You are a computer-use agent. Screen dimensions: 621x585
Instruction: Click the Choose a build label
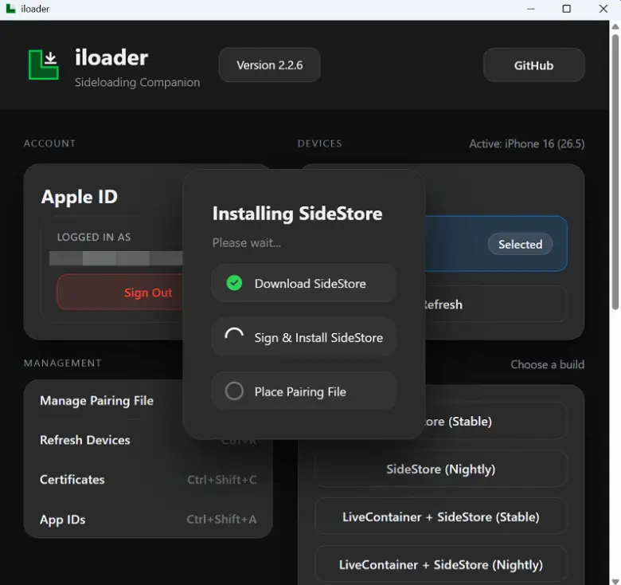547,364
